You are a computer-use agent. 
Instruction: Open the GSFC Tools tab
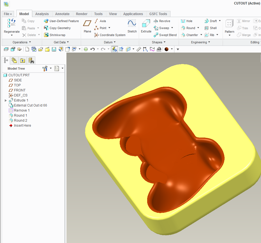[158, 14]
